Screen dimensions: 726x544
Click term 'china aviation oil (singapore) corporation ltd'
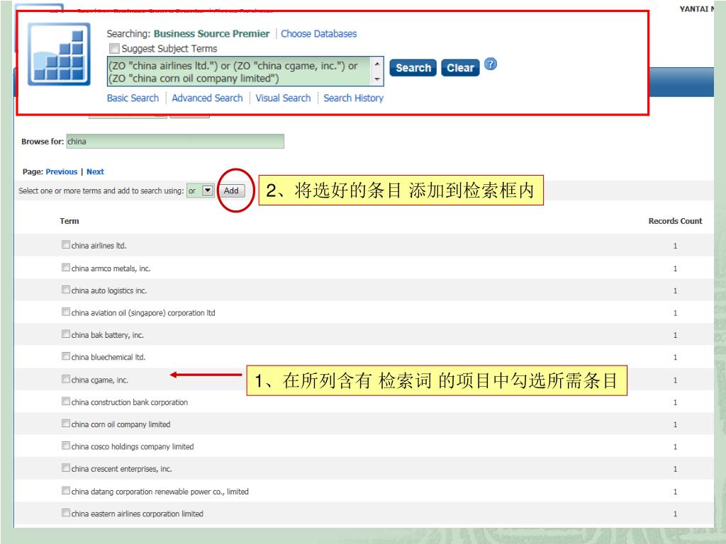143,312
